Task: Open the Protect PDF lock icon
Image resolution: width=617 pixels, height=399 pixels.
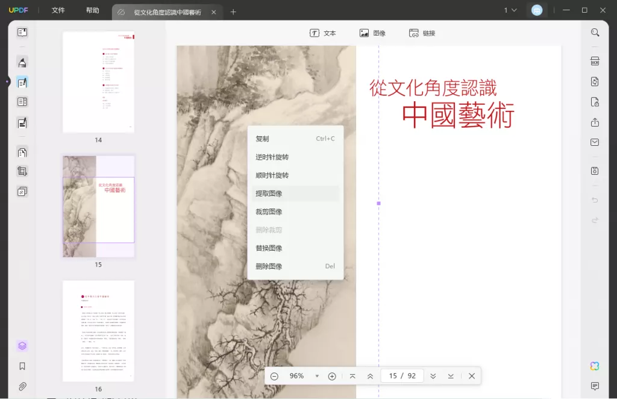Action: click(x=595, y=102)
